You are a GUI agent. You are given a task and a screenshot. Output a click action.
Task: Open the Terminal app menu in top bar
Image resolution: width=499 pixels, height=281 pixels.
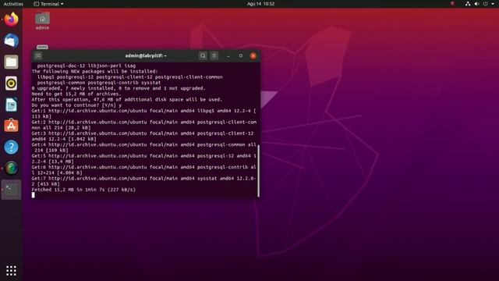pyautogui.click(x=48, y=4)
